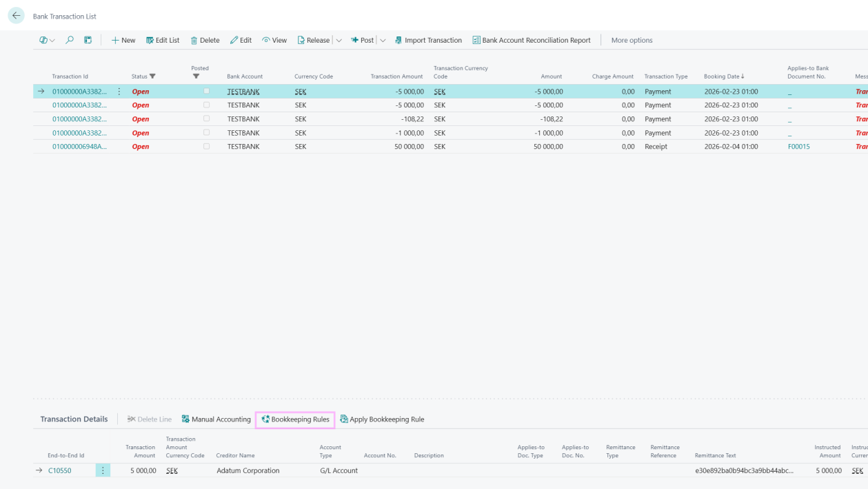Screen dimensions: 868x489
Task: Click the page layout icon next to search
Action: click(88, 40)
